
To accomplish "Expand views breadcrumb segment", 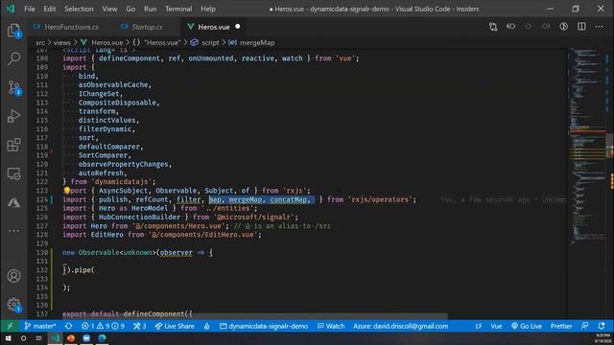I will 61,42.
